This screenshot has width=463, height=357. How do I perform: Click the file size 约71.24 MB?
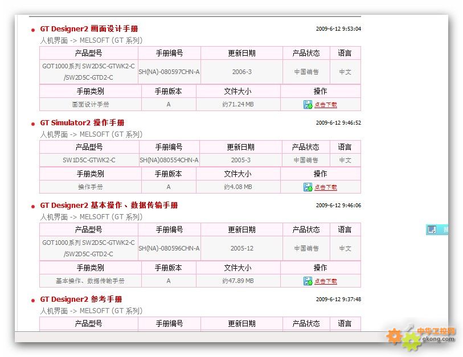tap(238, 105)
